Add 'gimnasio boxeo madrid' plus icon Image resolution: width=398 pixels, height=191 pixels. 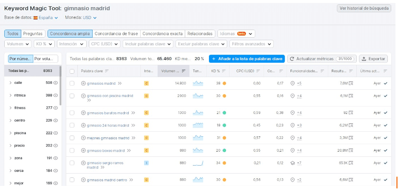(83, 150)
